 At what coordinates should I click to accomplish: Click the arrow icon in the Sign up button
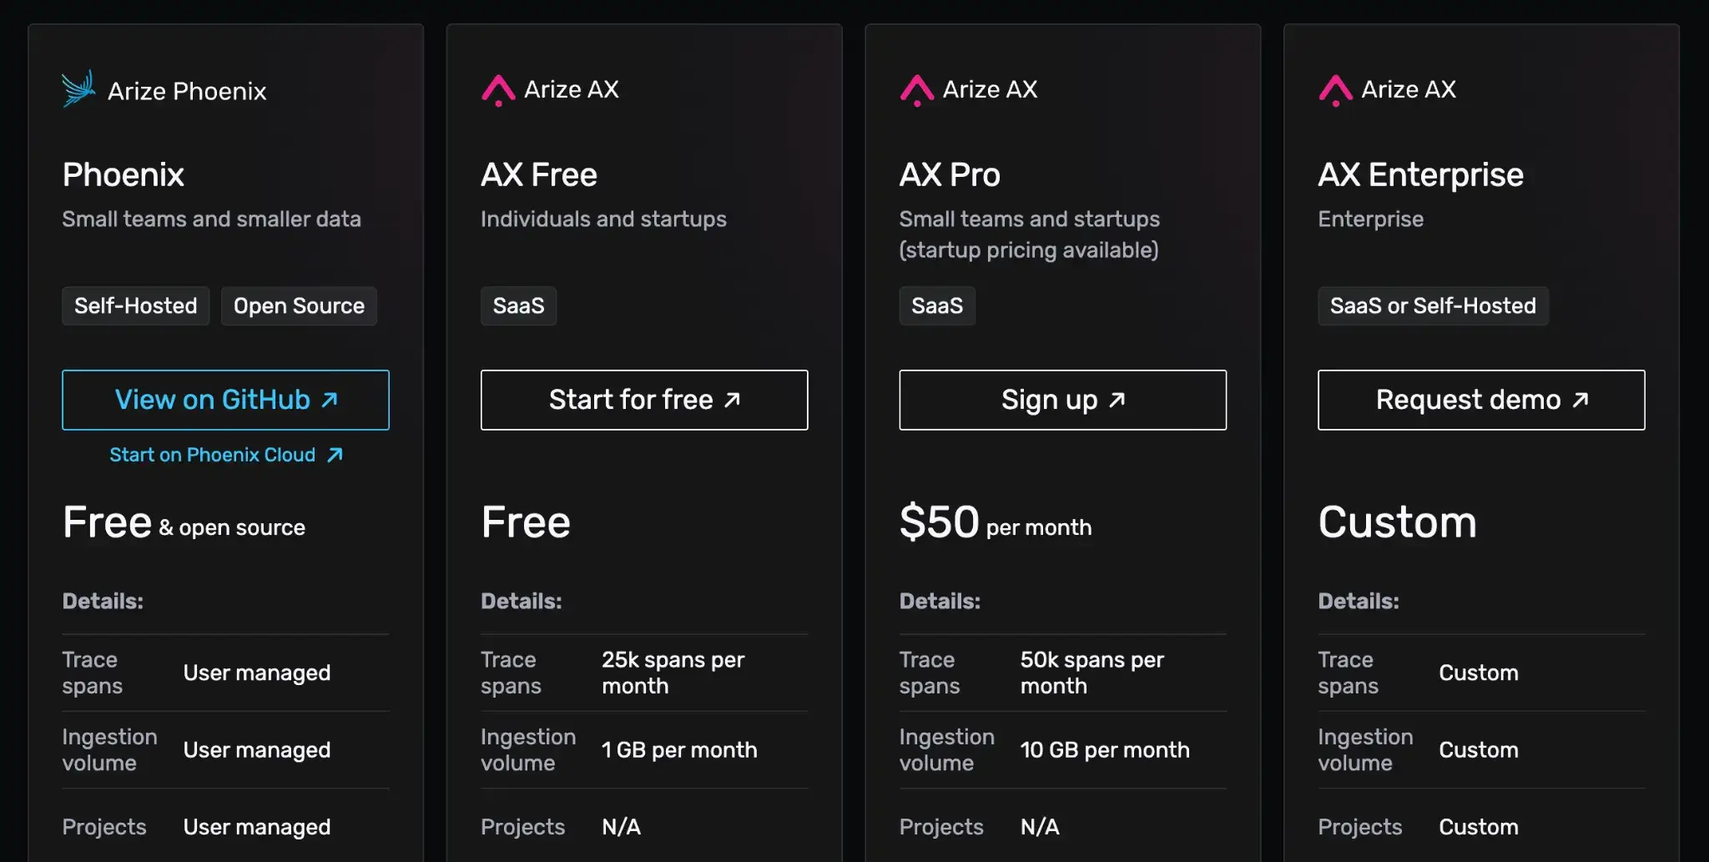tap(1117, 400)
